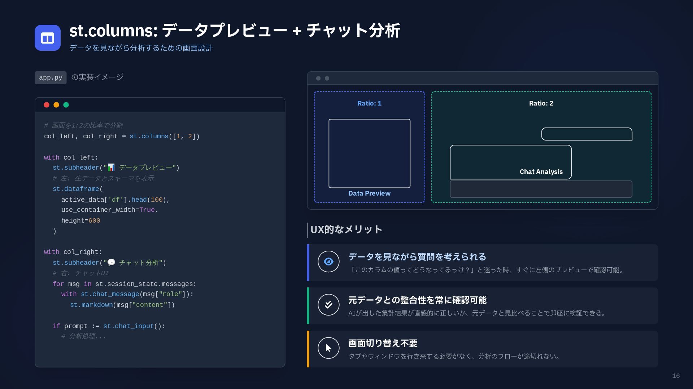Click the green dot in code window
The width and height of the screenshot is (693, 389).
click(x=66, y=105)
